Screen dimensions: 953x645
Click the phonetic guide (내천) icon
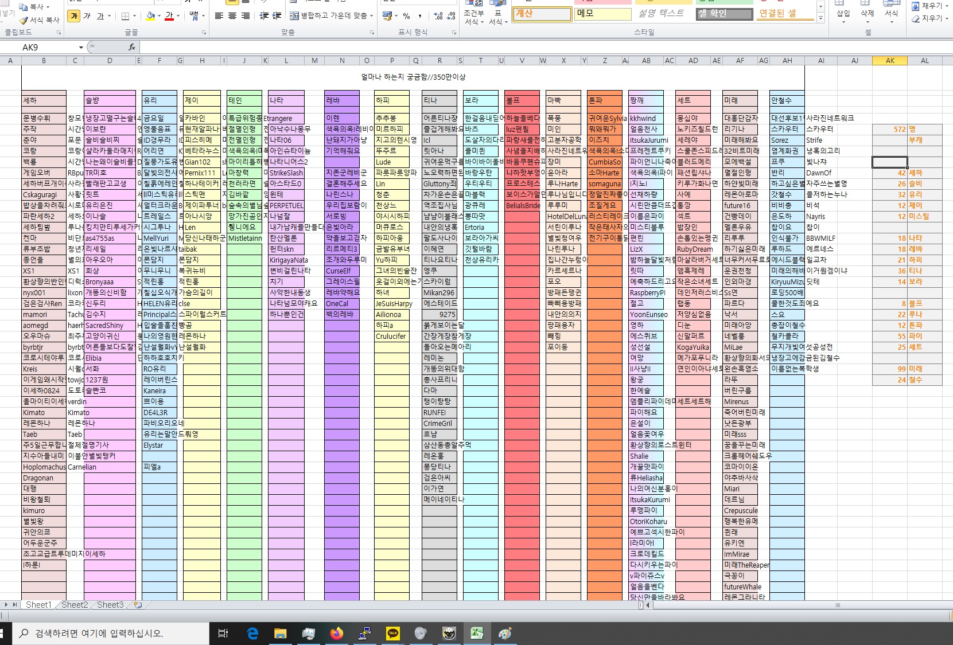[194, 16]
